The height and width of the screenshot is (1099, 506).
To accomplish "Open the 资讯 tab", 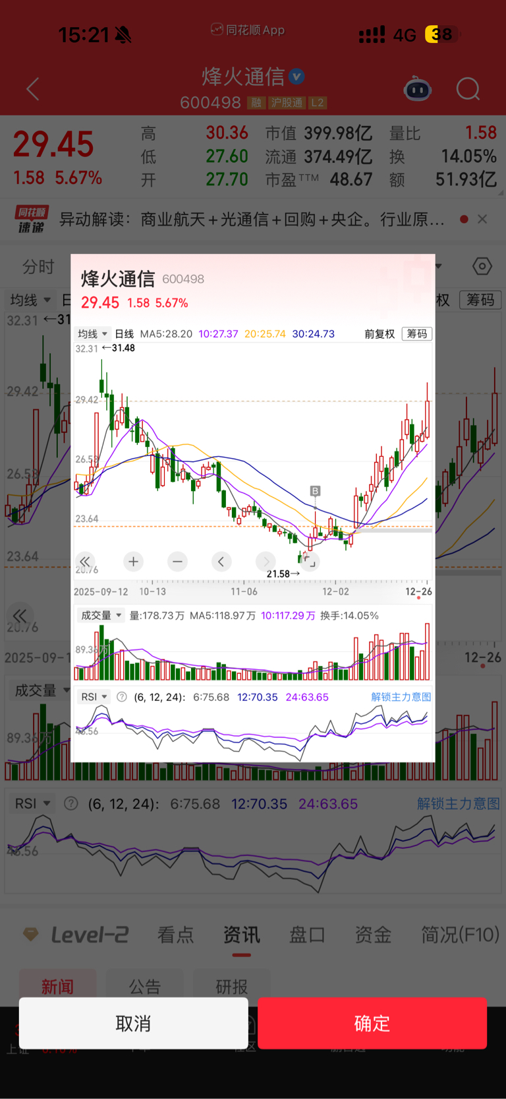I will [242, 935].
